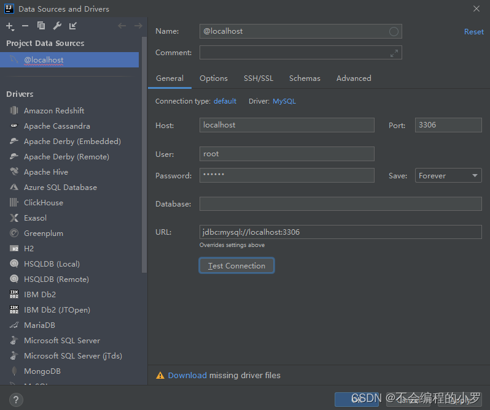Click the add data source plus icon
This screenshot has width=490, height=410.
point(10,26)
